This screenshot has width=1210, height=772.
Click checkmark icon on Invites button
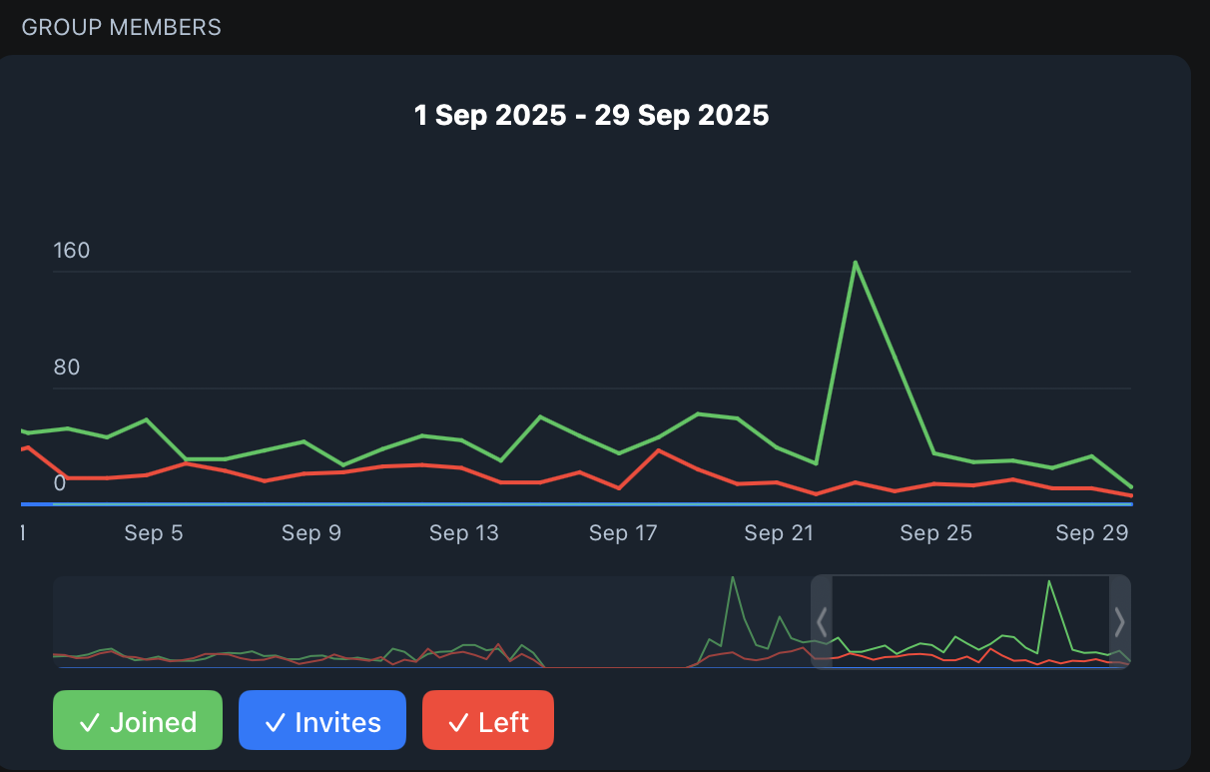[x=274, y=722]
